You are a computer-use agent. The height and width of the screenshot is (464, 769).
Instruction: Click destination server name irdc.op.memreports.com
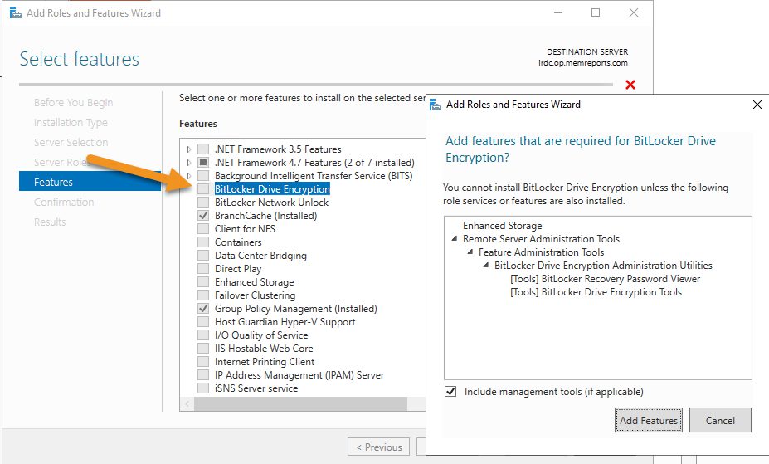tap(582, 63)
